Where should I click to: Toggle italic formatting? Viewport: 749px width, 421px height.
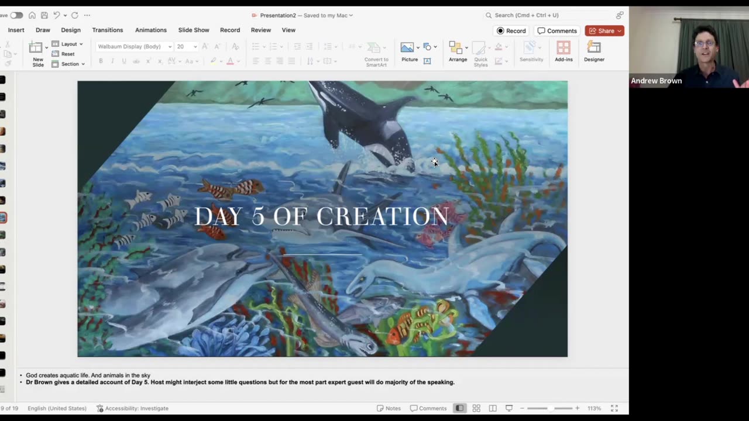pyautogui.click(x=113, y=61)
